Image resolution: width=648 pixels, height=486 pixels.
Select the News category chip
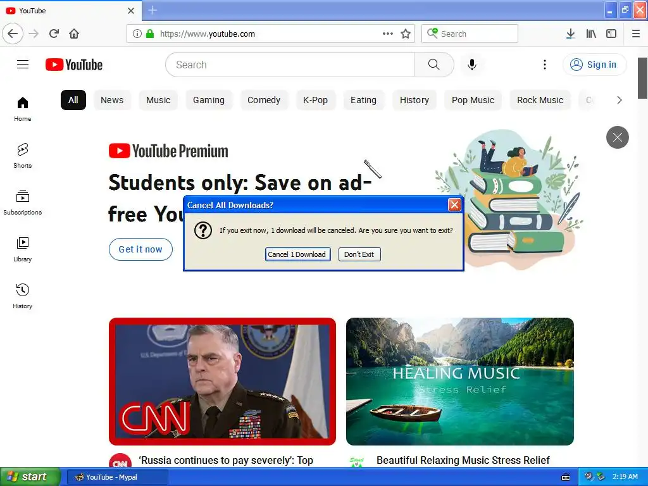pos(112,100)
